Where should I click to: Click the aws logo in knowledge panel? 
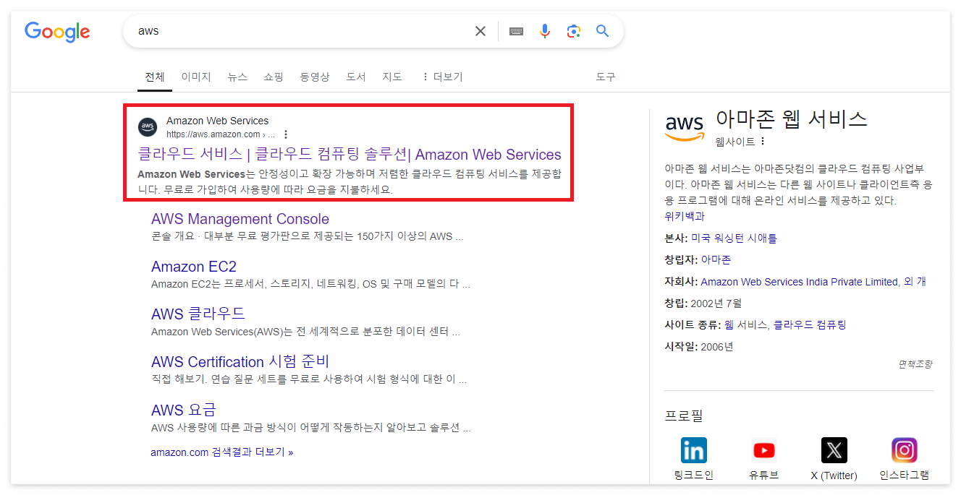coord(685,127)
